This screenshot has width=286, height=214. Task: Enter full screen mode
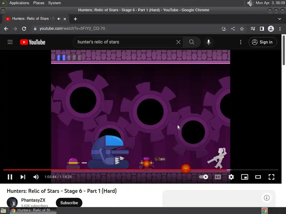coord(271,177)
